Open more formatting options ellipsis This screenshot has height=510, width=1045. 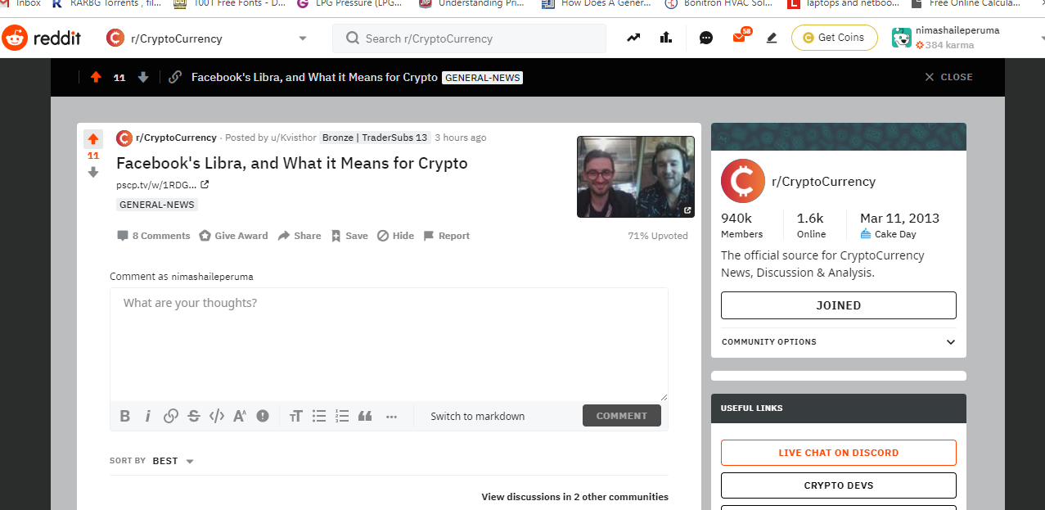(x=391, y=416)
